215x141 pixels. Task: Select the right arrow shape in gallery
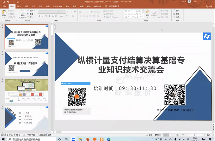click(137, 14)
